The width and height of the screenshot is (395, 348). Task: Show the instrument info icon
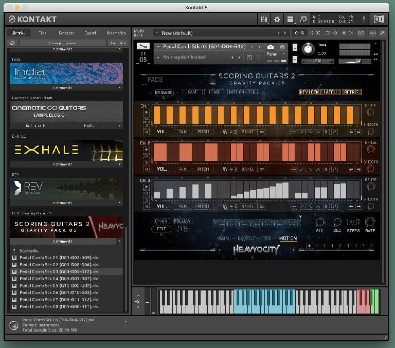pyautogui.click(x=282, y=47)
